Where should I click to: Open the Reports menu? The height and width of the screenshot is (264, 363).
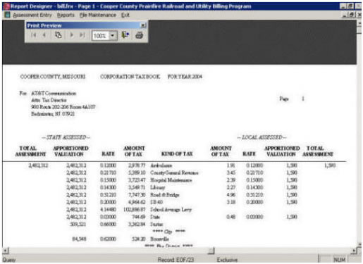[66, 15]
